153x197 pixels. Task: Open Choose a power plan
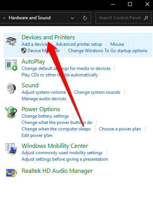[x=120, y=129]
